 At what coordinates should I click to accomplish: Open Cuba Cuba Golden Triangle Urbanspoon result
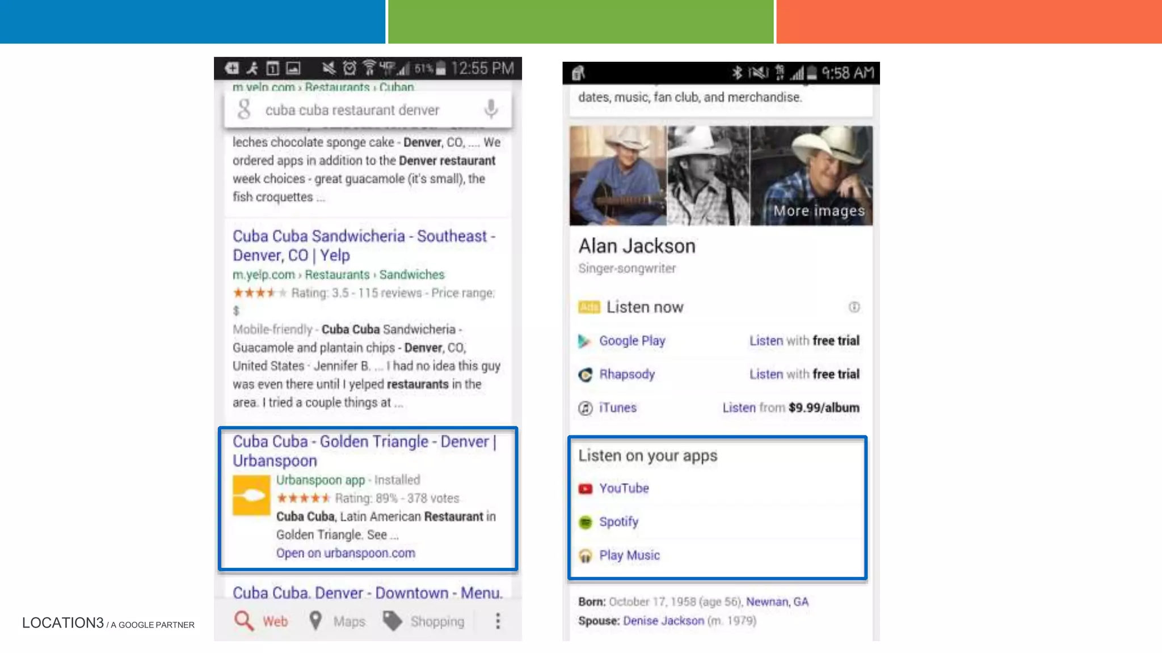tap(364, 451)
